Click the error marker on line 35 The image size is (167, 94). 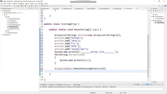pyautogui.click(x=40, y=68)
